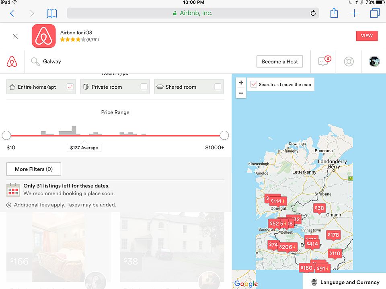Toggle Search as I move the map
This screenshot has width=386, height=289.
254,84
